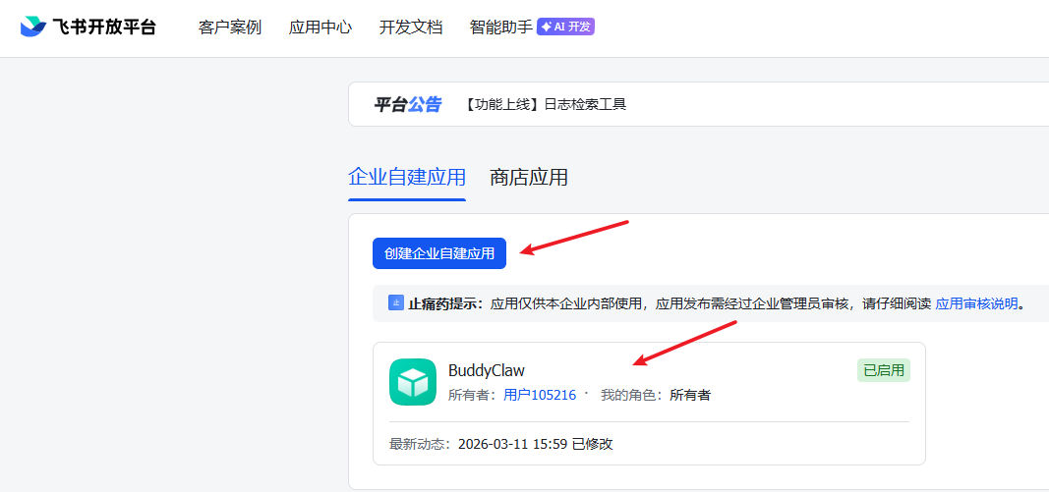Switch to 企业自建应用 tab

pyautogui.click(x=407, y=178)
